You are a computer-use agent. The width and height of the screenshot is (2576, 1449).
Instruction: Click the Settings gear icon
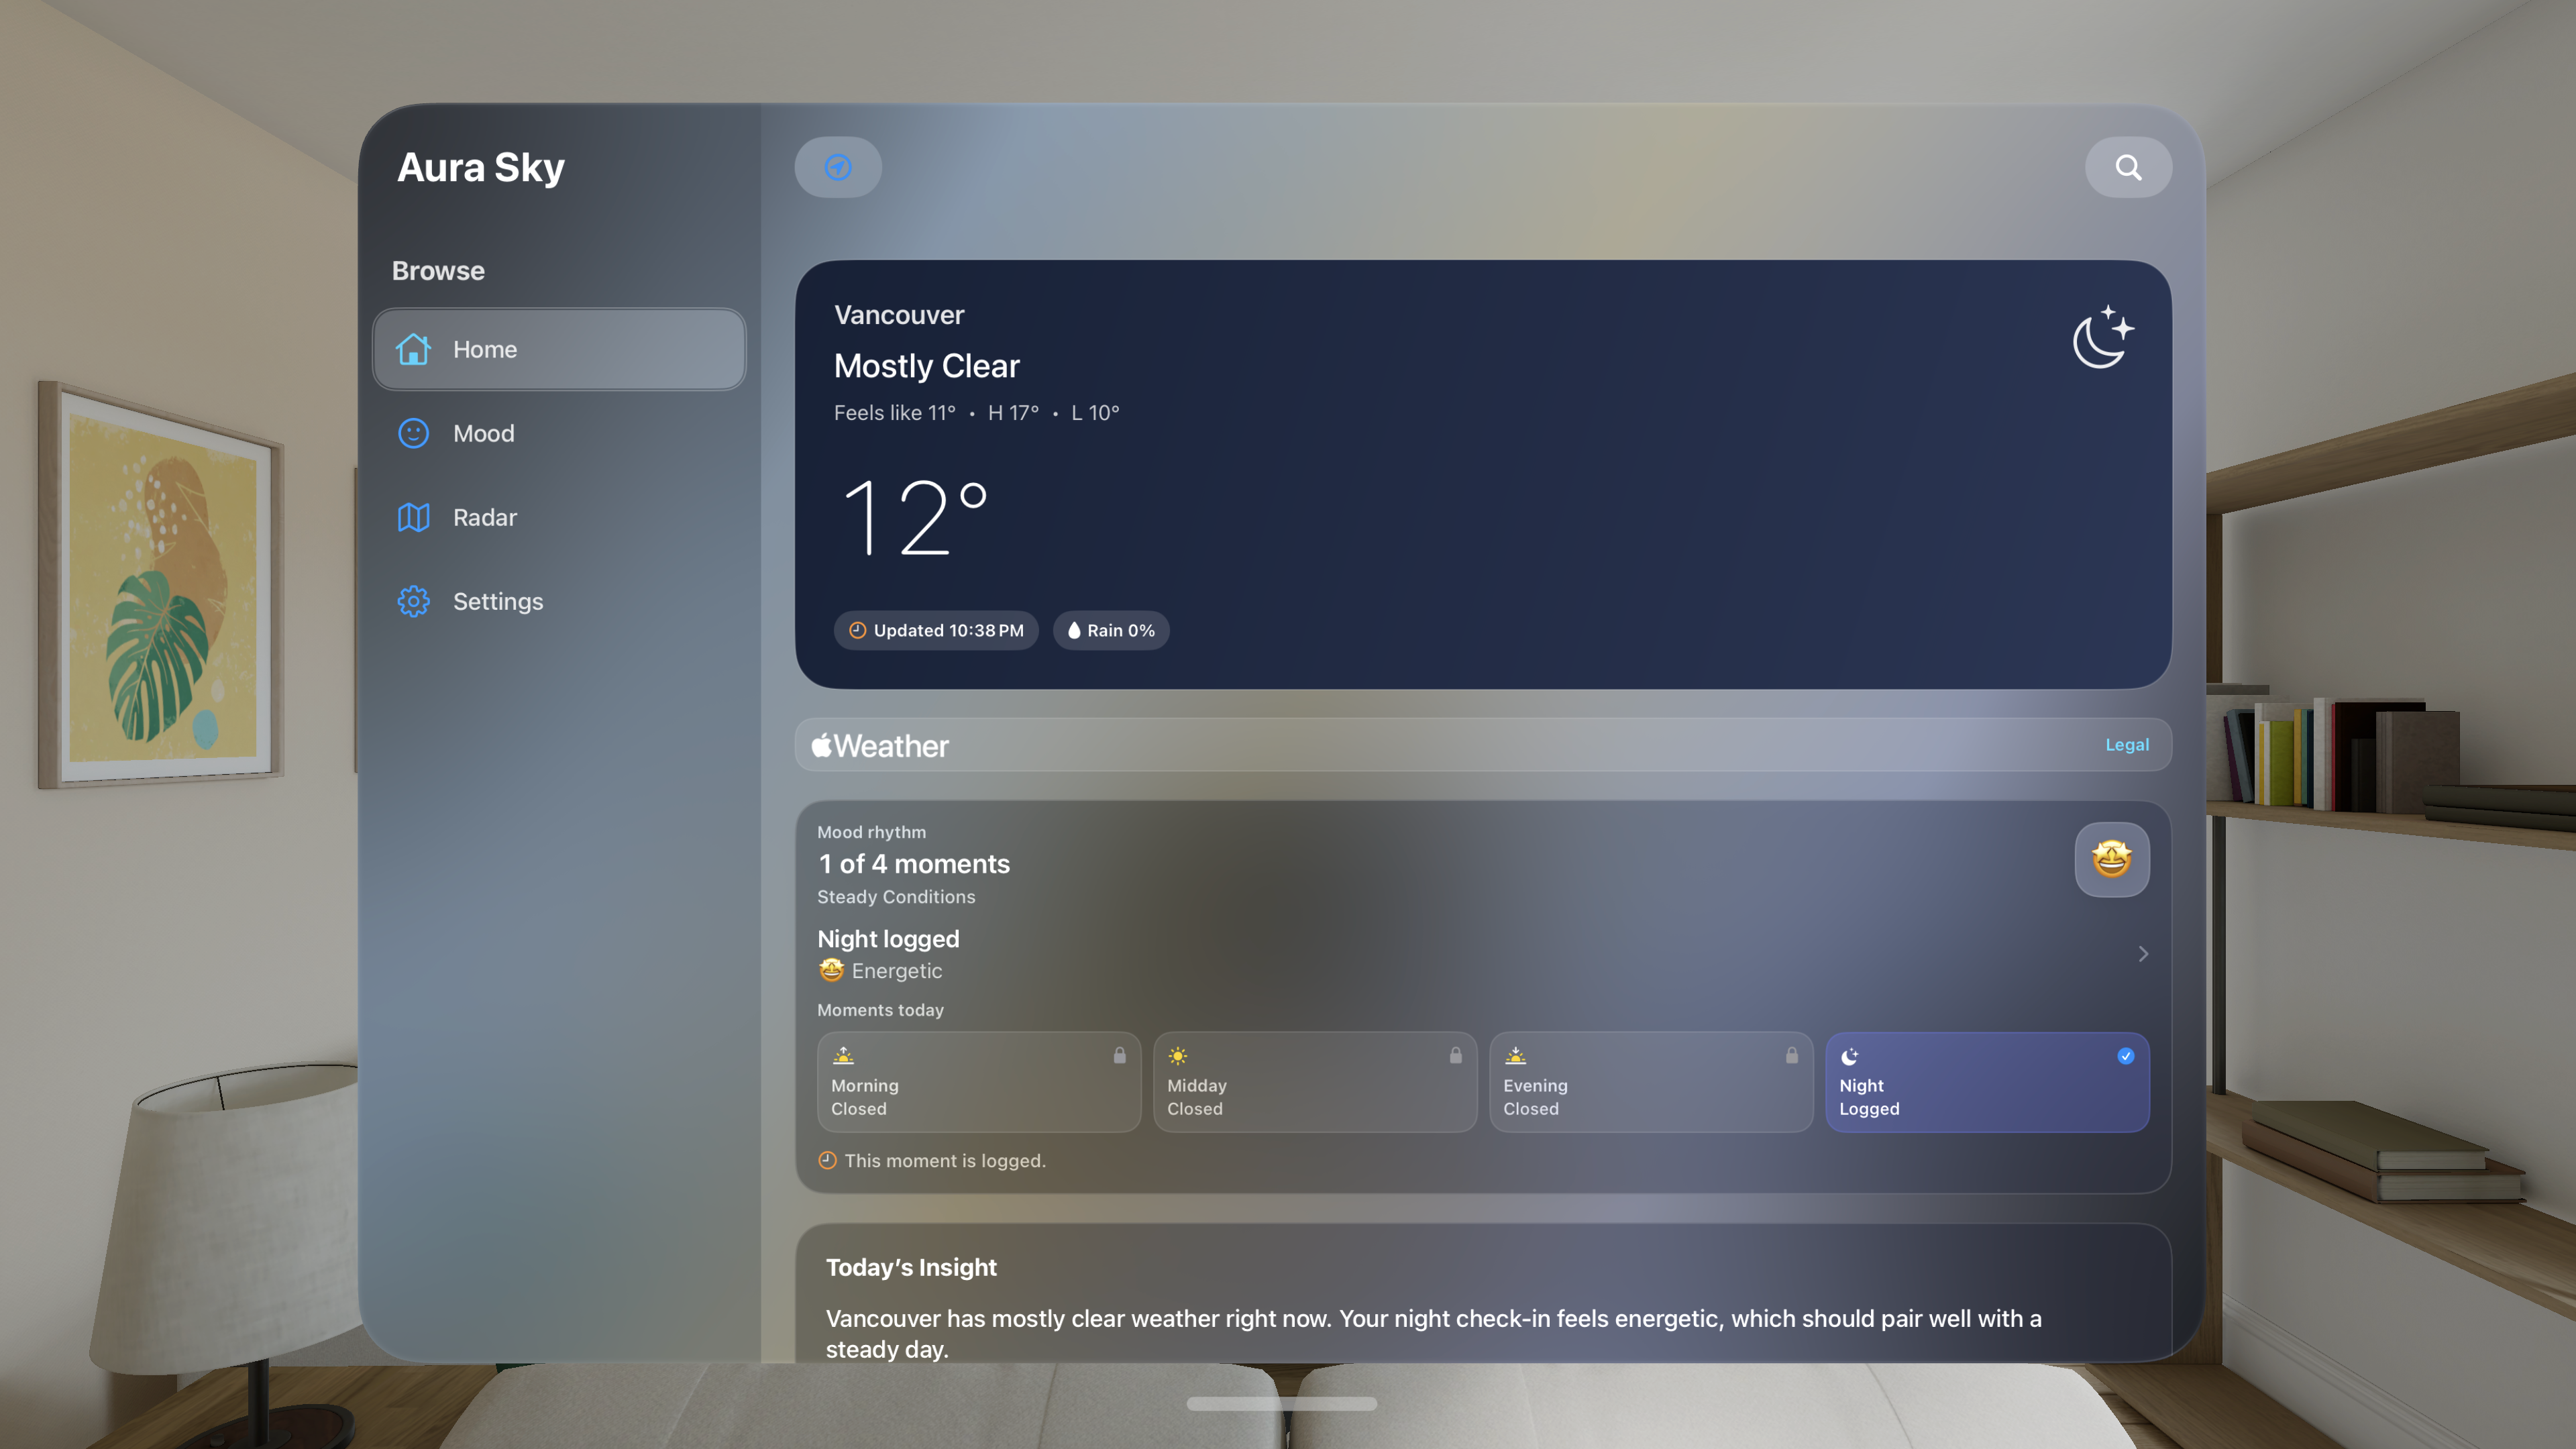point(413,601)
